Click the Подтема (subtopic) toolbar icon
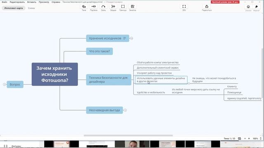Image resolution: width=264 pixels, height=148 pixels. [x=94, y=7]
